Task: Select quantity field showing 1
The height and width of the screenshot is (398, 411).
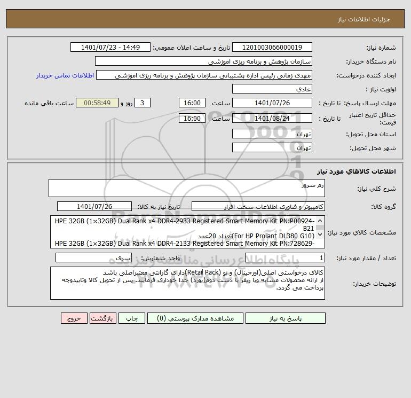Action: 285,258
